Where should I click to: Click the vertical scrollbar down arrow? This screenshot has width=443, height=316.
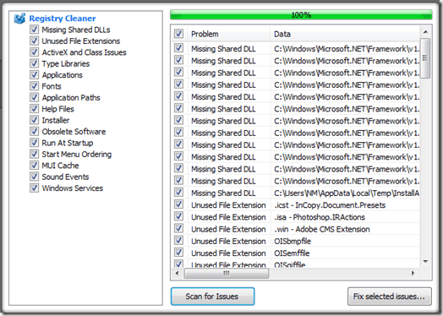click(x=425, y=261)
